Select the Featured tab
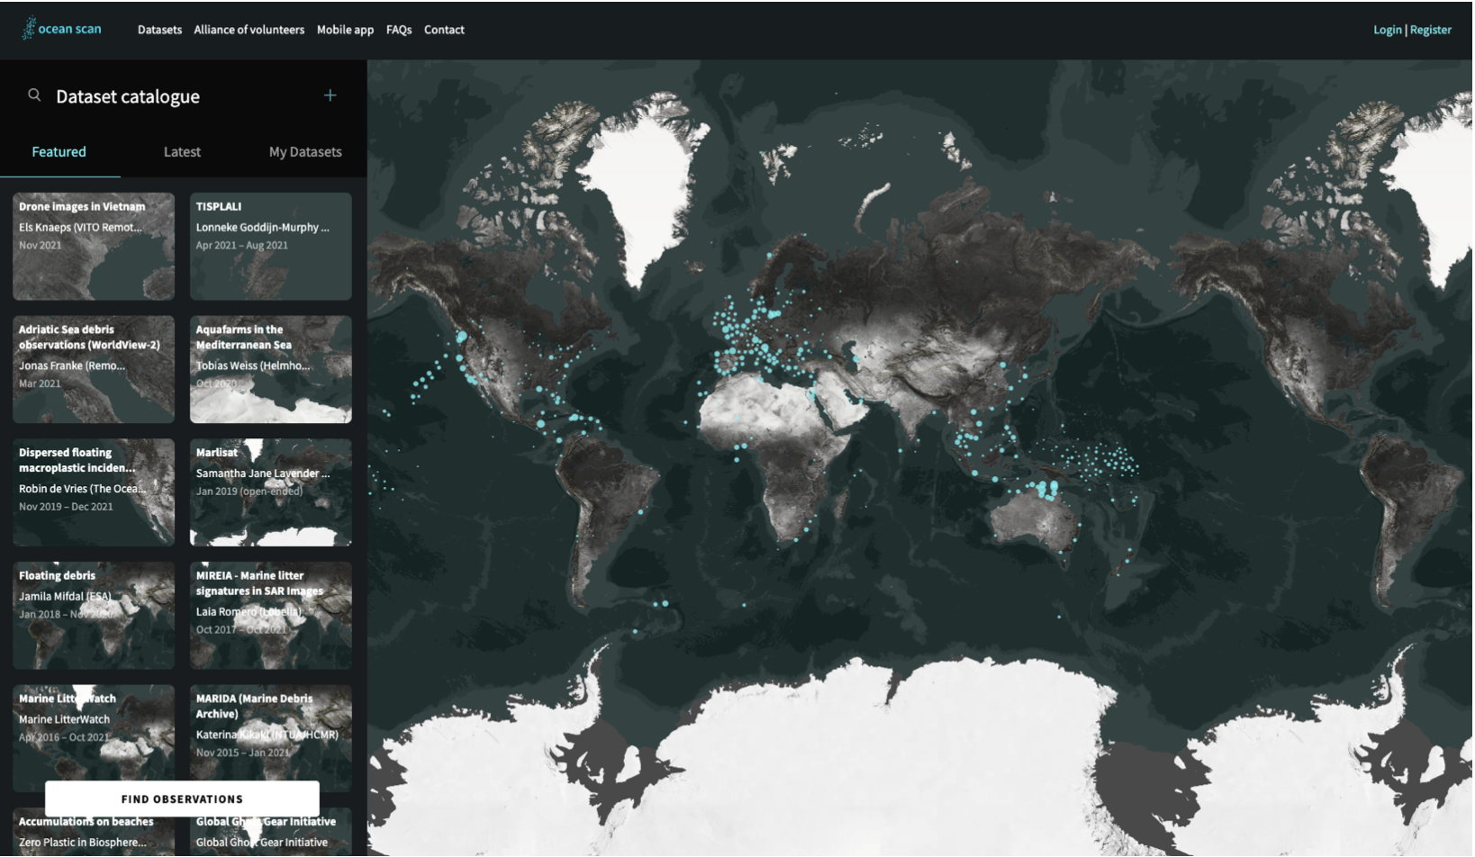The height and width of the screenshot is (857, 1475). click(x=59, y=152)
